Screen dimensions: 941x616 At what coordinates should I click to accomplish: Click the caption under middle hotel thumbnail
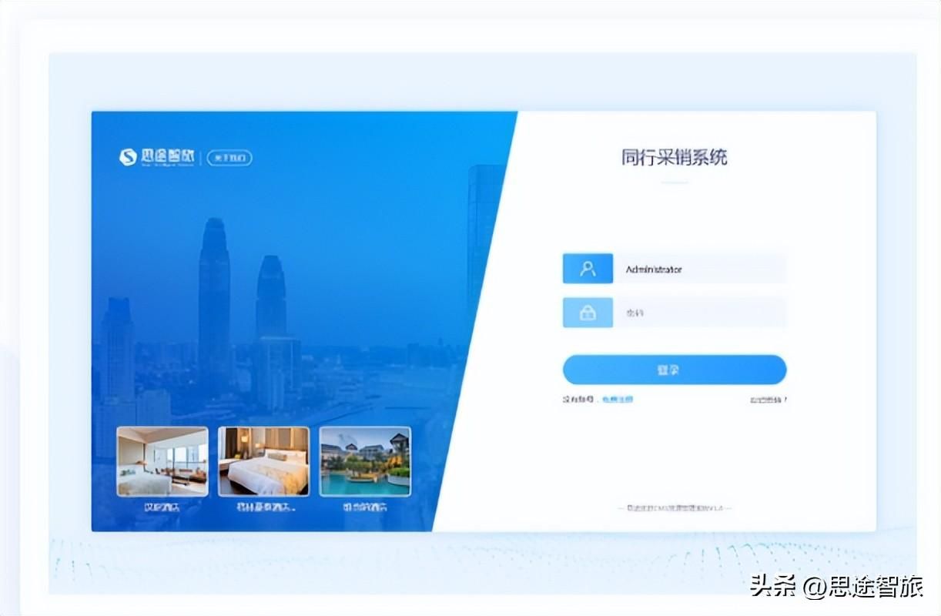pyautogui.click(x=264, y=507)
